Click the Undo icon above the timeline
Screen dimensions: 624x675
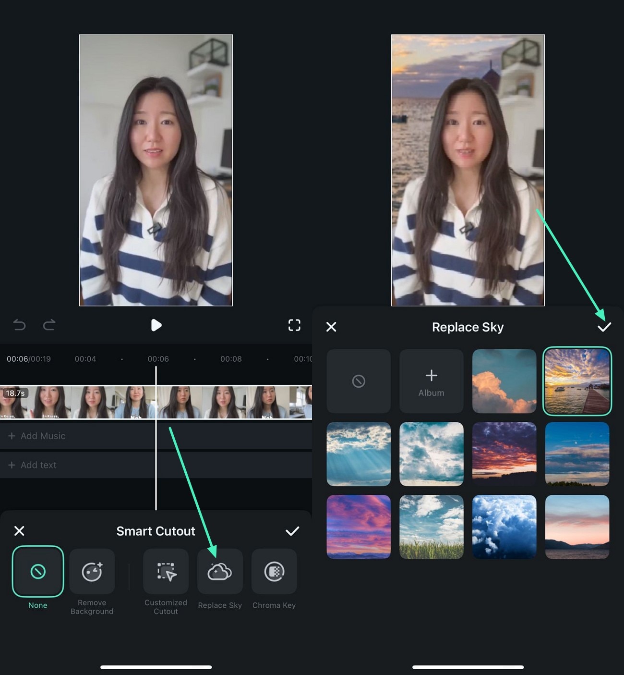[19, 325]
